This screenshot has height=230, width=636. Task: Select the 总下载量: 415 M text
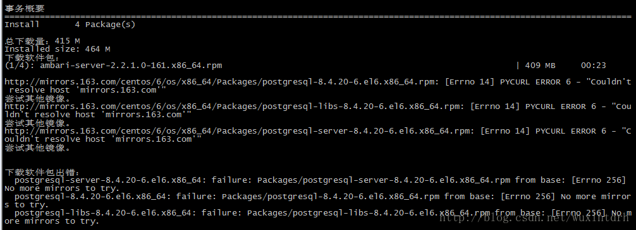coord(42,41)
